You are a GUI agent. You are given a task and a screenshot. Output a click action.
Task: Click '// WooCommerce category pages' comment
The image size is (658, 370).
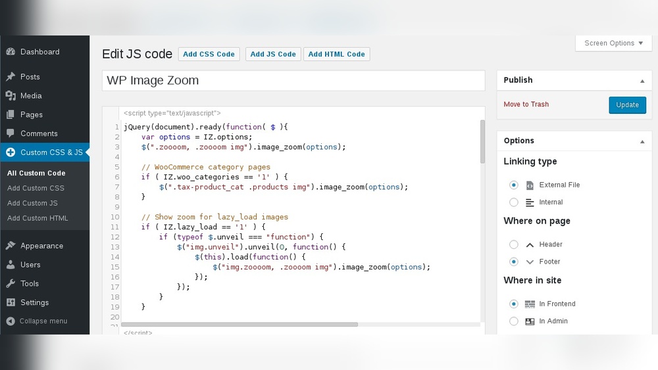pyautogui.click(x=205, y=167)
